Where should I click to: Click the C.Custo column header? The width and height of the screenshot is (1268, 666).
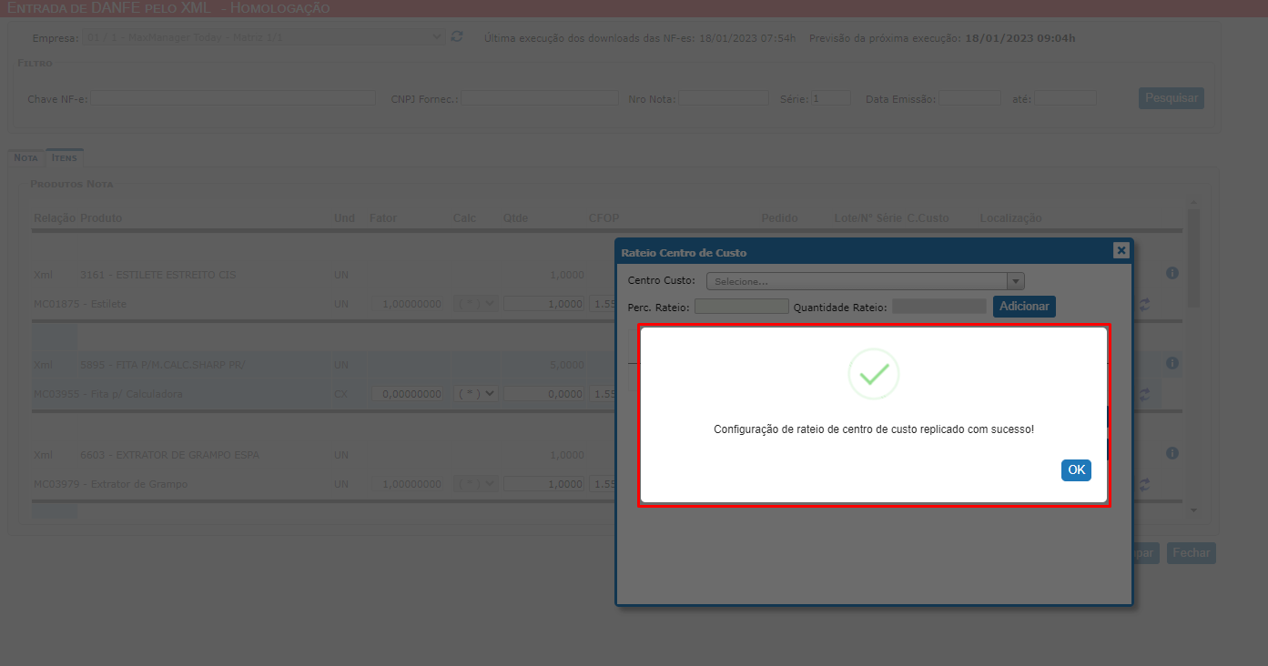coord(928,218)
